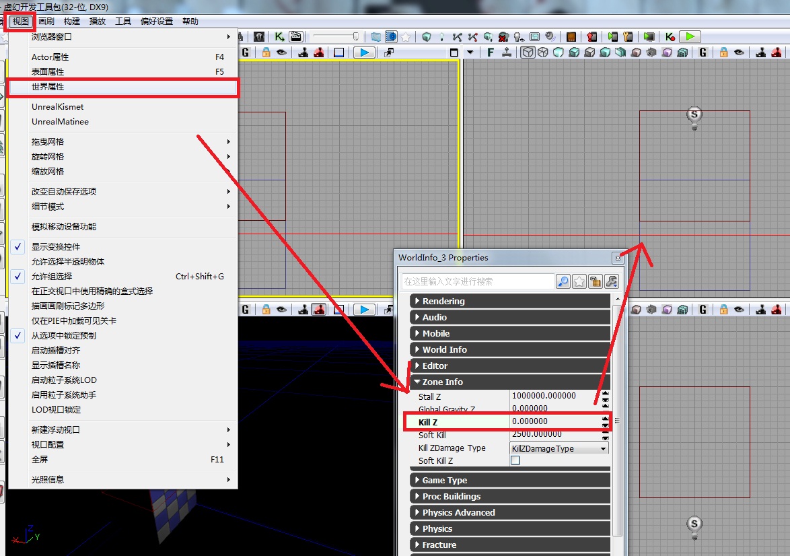Expand the Game Type category

click(444, 480)
